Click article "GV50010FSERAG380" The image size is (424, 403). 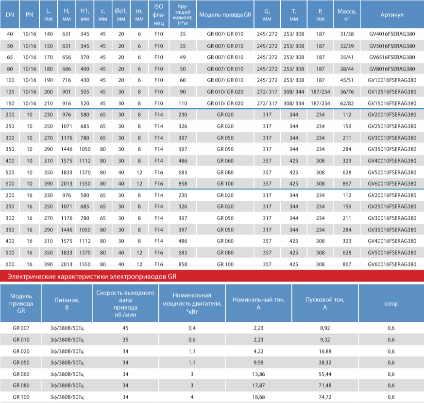click(x=392, y=173)
